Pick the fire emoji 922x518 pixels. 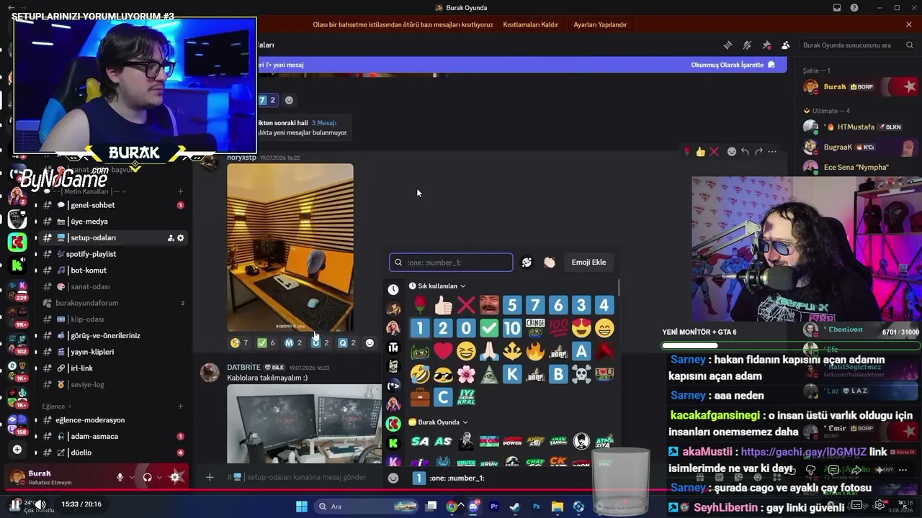[535, 351]
